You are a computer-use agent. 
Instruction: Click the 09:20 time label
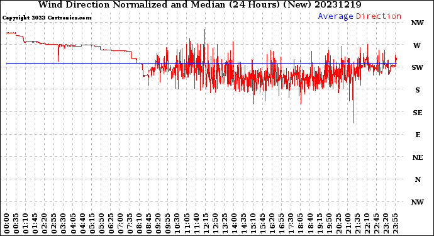(159, 223)
